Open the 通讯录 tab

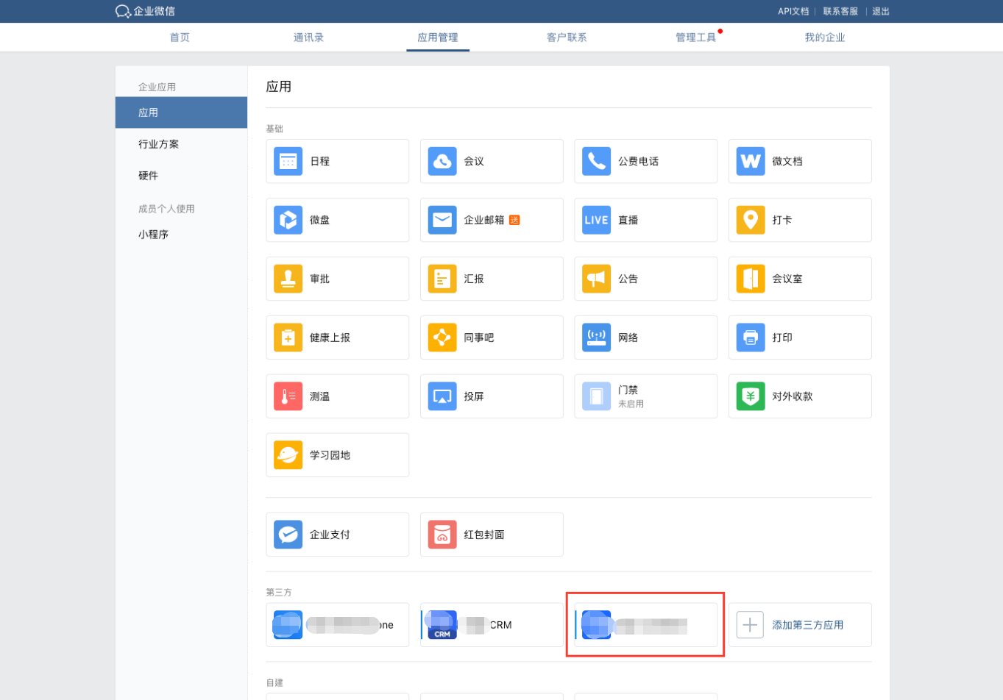pos(308,37)
